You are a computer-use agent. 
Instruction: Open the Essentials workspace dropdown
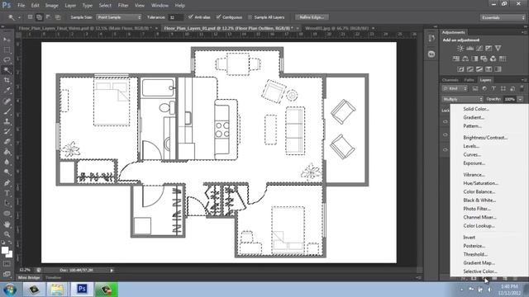click(503, 17)
